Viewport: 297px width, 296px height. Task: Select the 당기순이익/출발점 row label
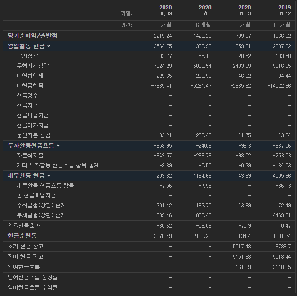coord(32,36)
